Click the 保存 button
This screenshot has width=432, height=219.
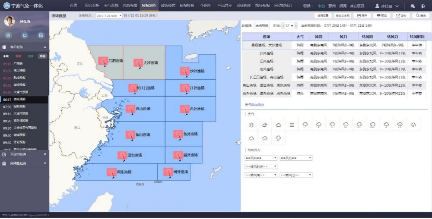[362, 16]
